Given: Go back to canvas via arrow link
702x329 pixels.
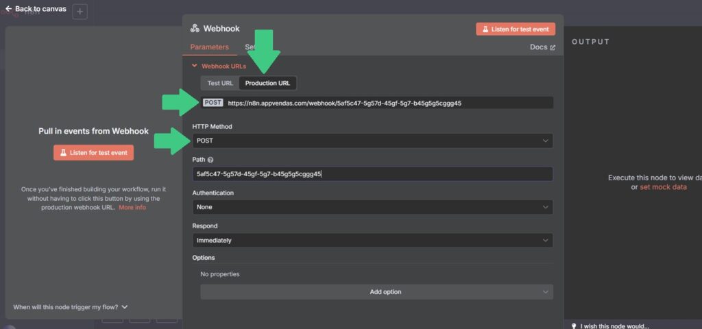Looking at the screenshot, I should click(x=36, y=9).
